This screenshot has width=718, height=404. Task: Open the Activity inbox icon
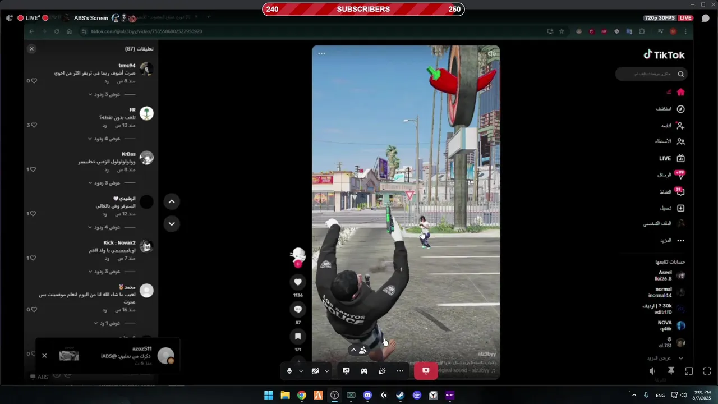[680, 191]
